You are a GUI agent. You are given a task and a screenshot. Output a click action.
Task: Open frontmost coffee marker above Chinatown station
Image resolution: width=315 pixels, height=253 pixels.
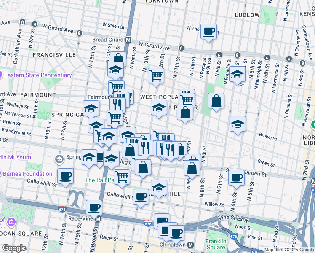176,234
